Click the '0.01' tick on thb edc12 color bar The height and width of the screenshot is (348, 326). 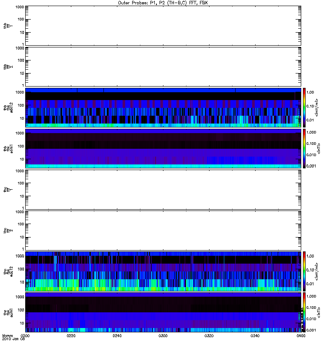pyautogui.click(x=310, y=120)
